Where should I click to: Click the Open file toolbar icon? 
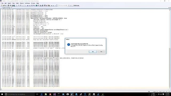pyautogui.click(x=4, y=5)
